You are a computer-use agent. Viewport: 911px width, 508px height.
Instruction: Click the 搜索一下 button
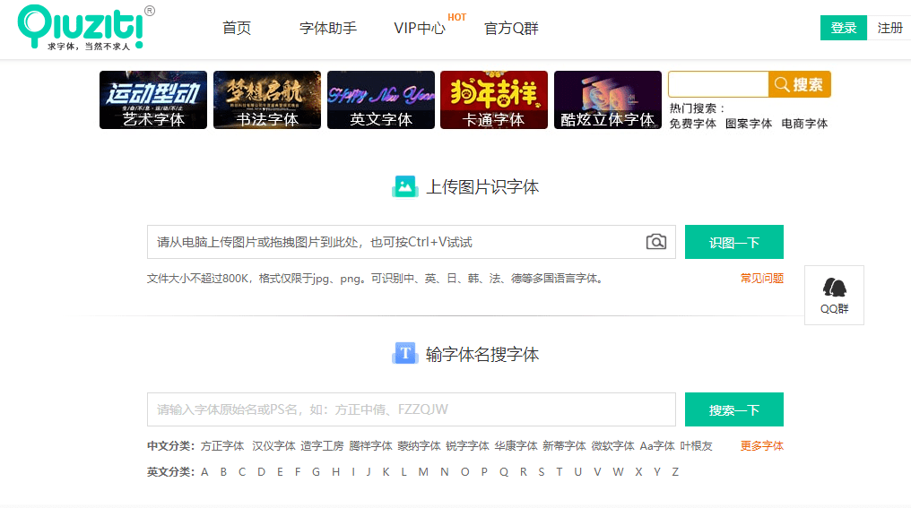(x=733, y=409)
